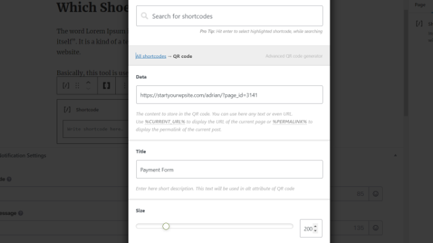Click the Write shortcode here text box

point(96,128)
